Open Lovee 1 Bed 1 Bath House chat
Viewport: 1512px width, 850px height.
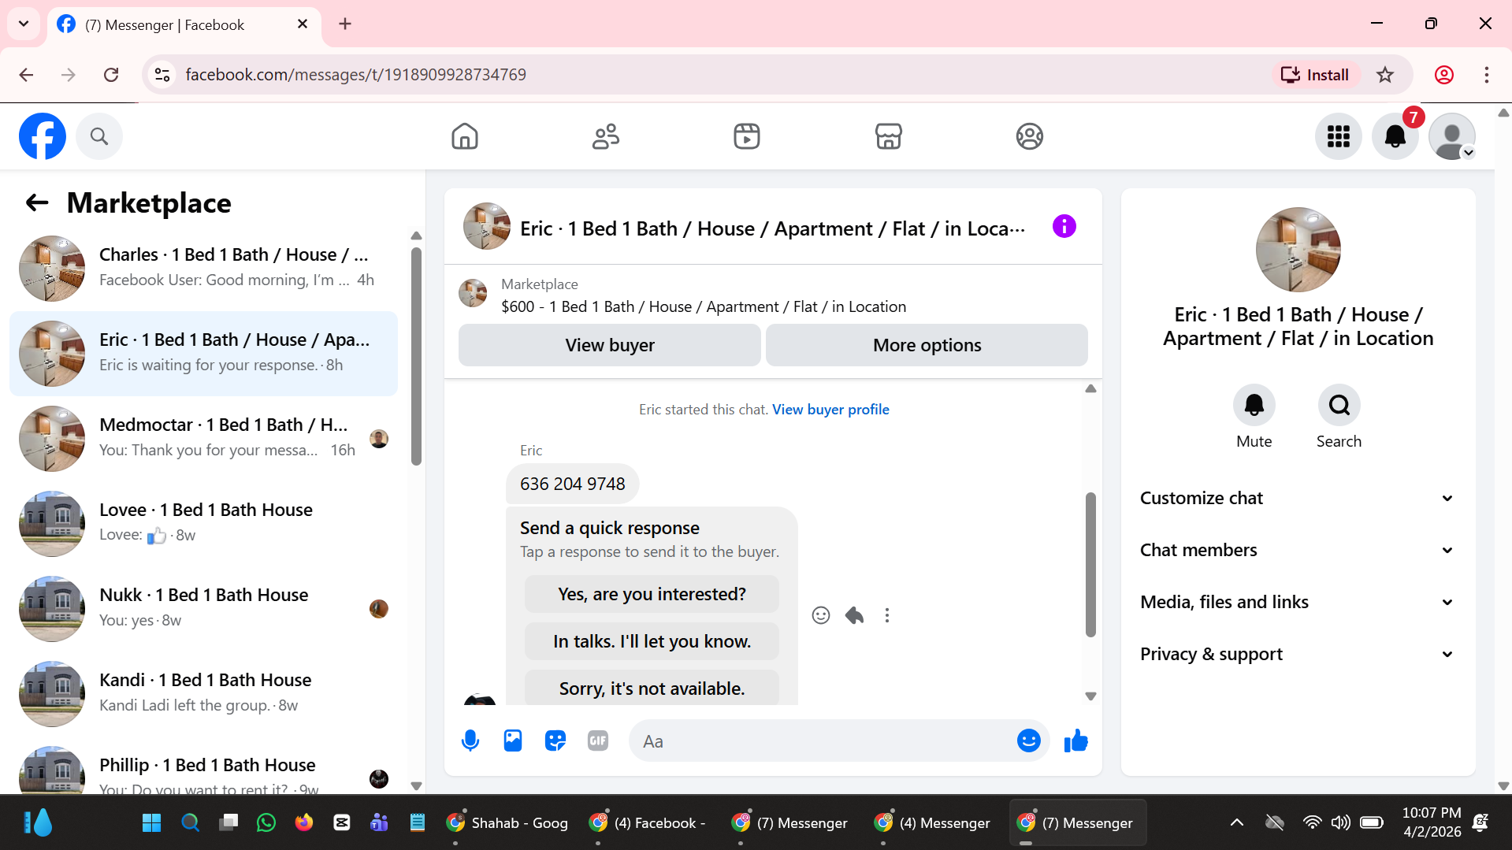[203, 523]
